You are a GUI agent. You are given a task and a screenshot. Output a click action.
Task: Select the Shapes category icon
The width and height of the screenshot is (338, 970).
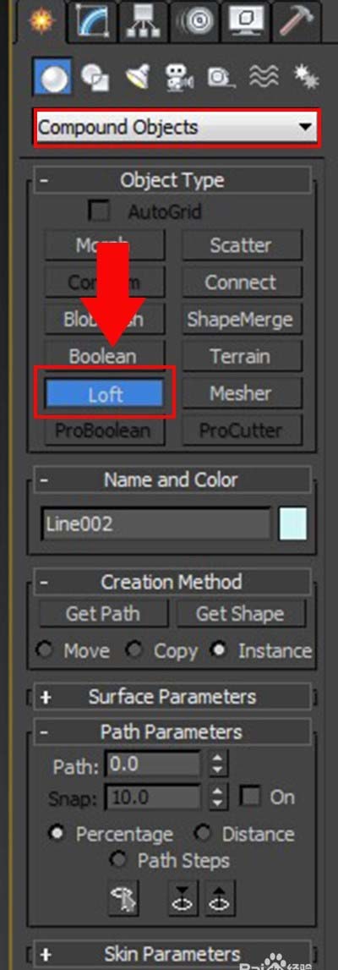(x=94, y=77)
